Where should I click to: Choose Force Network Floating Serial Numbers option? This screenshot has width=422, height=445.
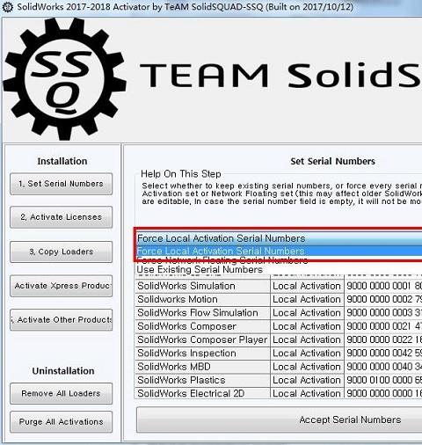tap(280, 260)
